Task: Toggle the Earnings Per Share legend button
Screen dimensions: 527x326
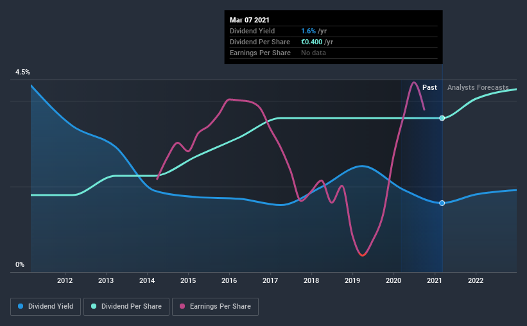Action: pos(215,307)
